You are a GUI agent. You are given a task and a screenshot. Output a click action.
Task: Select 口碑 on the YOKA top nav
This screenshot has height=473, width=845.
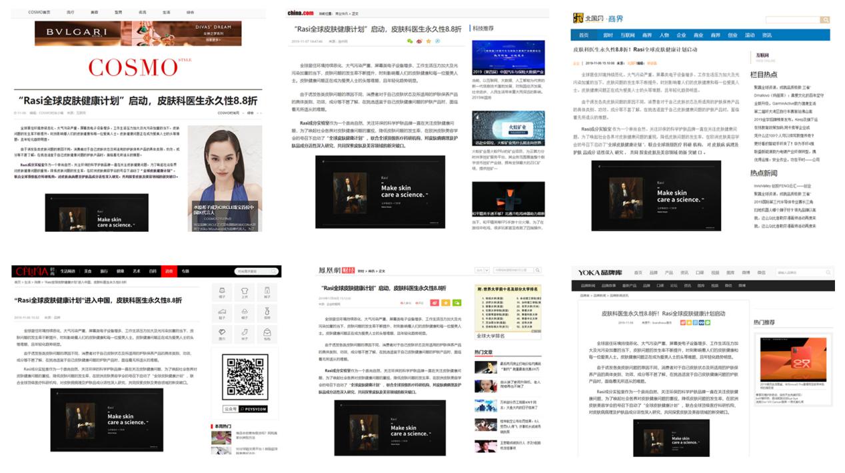pyautogui.click(x=699, y=272)
